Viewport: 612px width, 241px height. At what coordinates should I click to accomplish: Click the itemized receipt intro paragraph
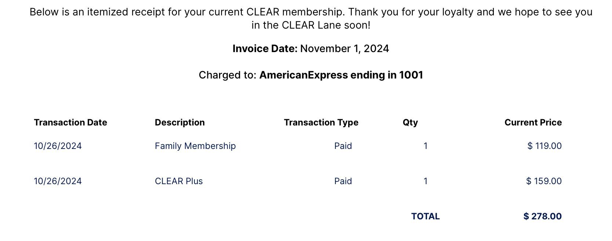pos(311,19)
